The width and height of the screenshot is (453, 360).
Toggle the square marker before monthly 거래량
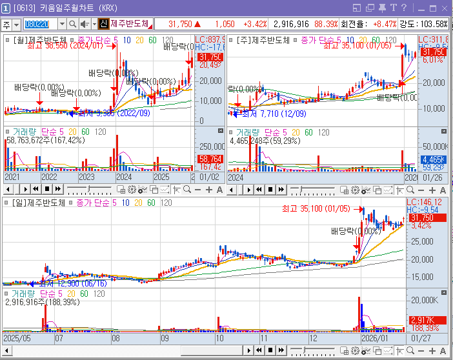(x=8, y=132)
